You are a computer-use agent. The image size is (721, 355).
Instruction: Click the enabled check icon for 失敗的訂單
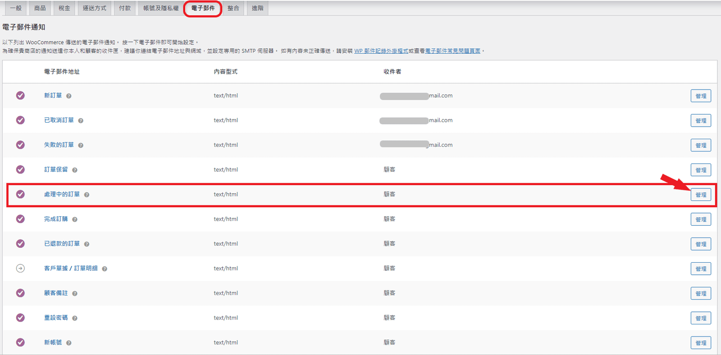click(x=20, y=145)
